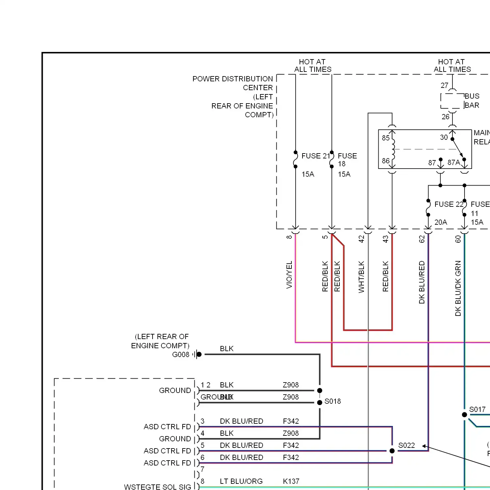Screen dimensions: 490x490
Task: Click the G008 ground symbol
Action: [197, 354]
